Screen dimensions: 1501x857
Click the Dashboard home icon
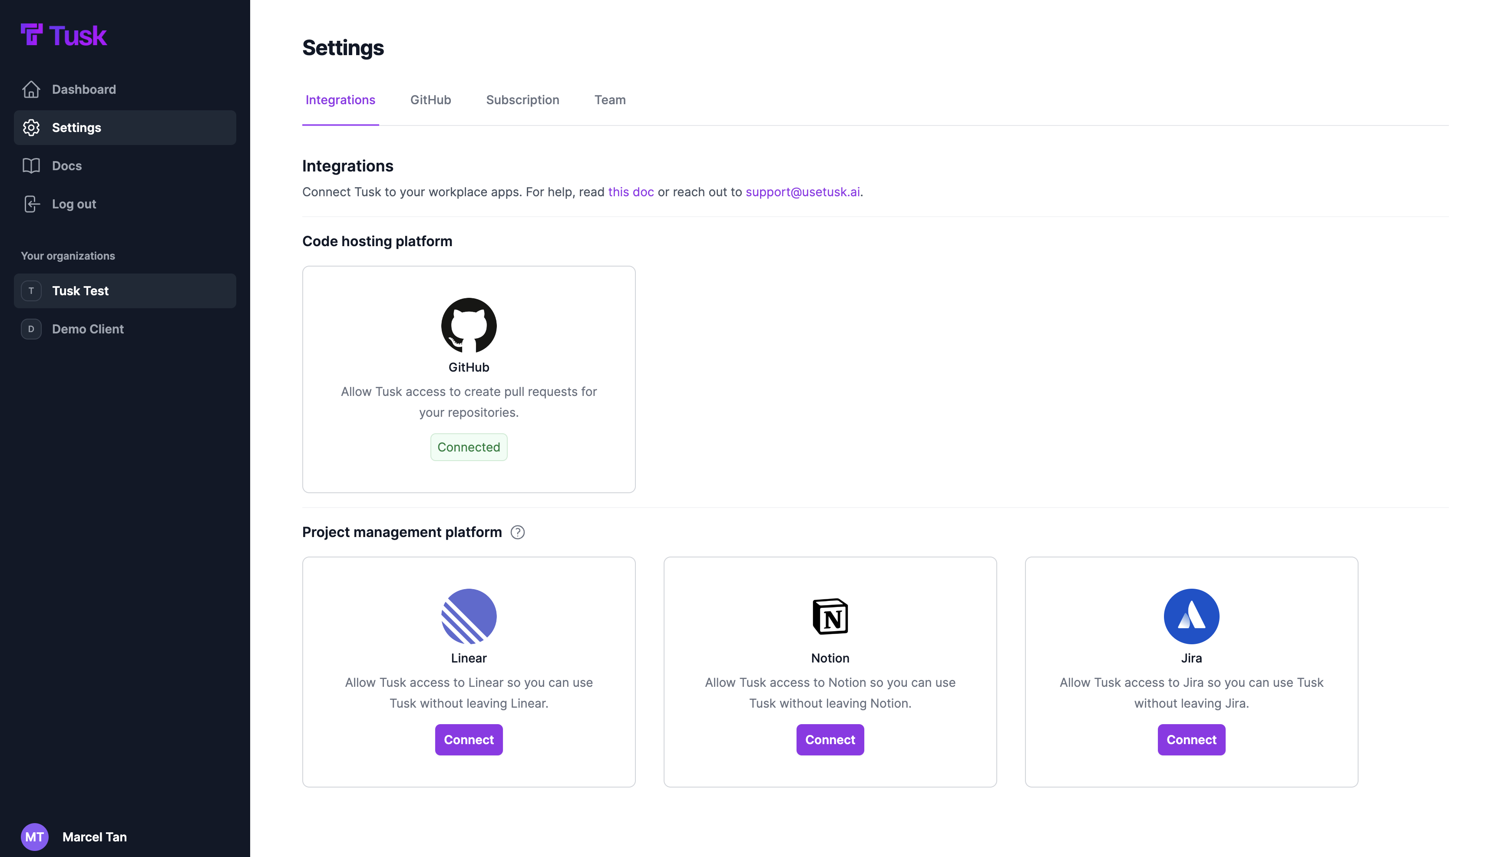click(31, 89)
